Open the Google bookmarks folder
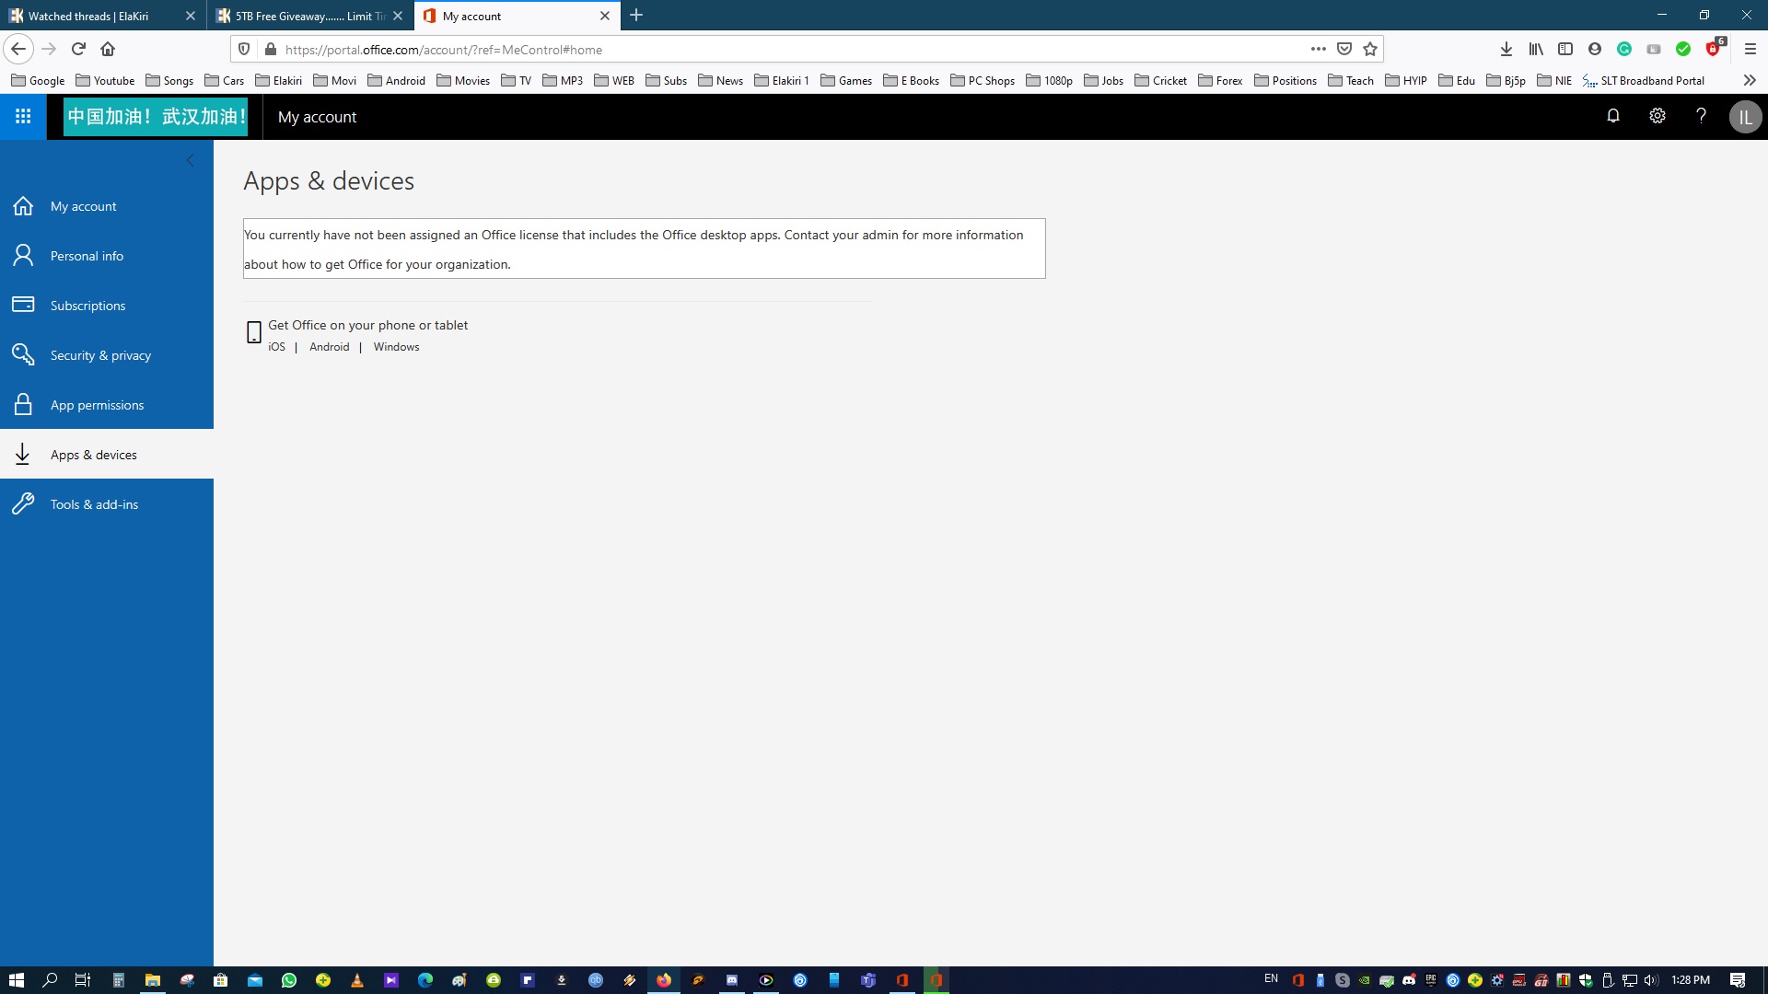The width and height of the screenshot is (1768, 994). (38, 80)
